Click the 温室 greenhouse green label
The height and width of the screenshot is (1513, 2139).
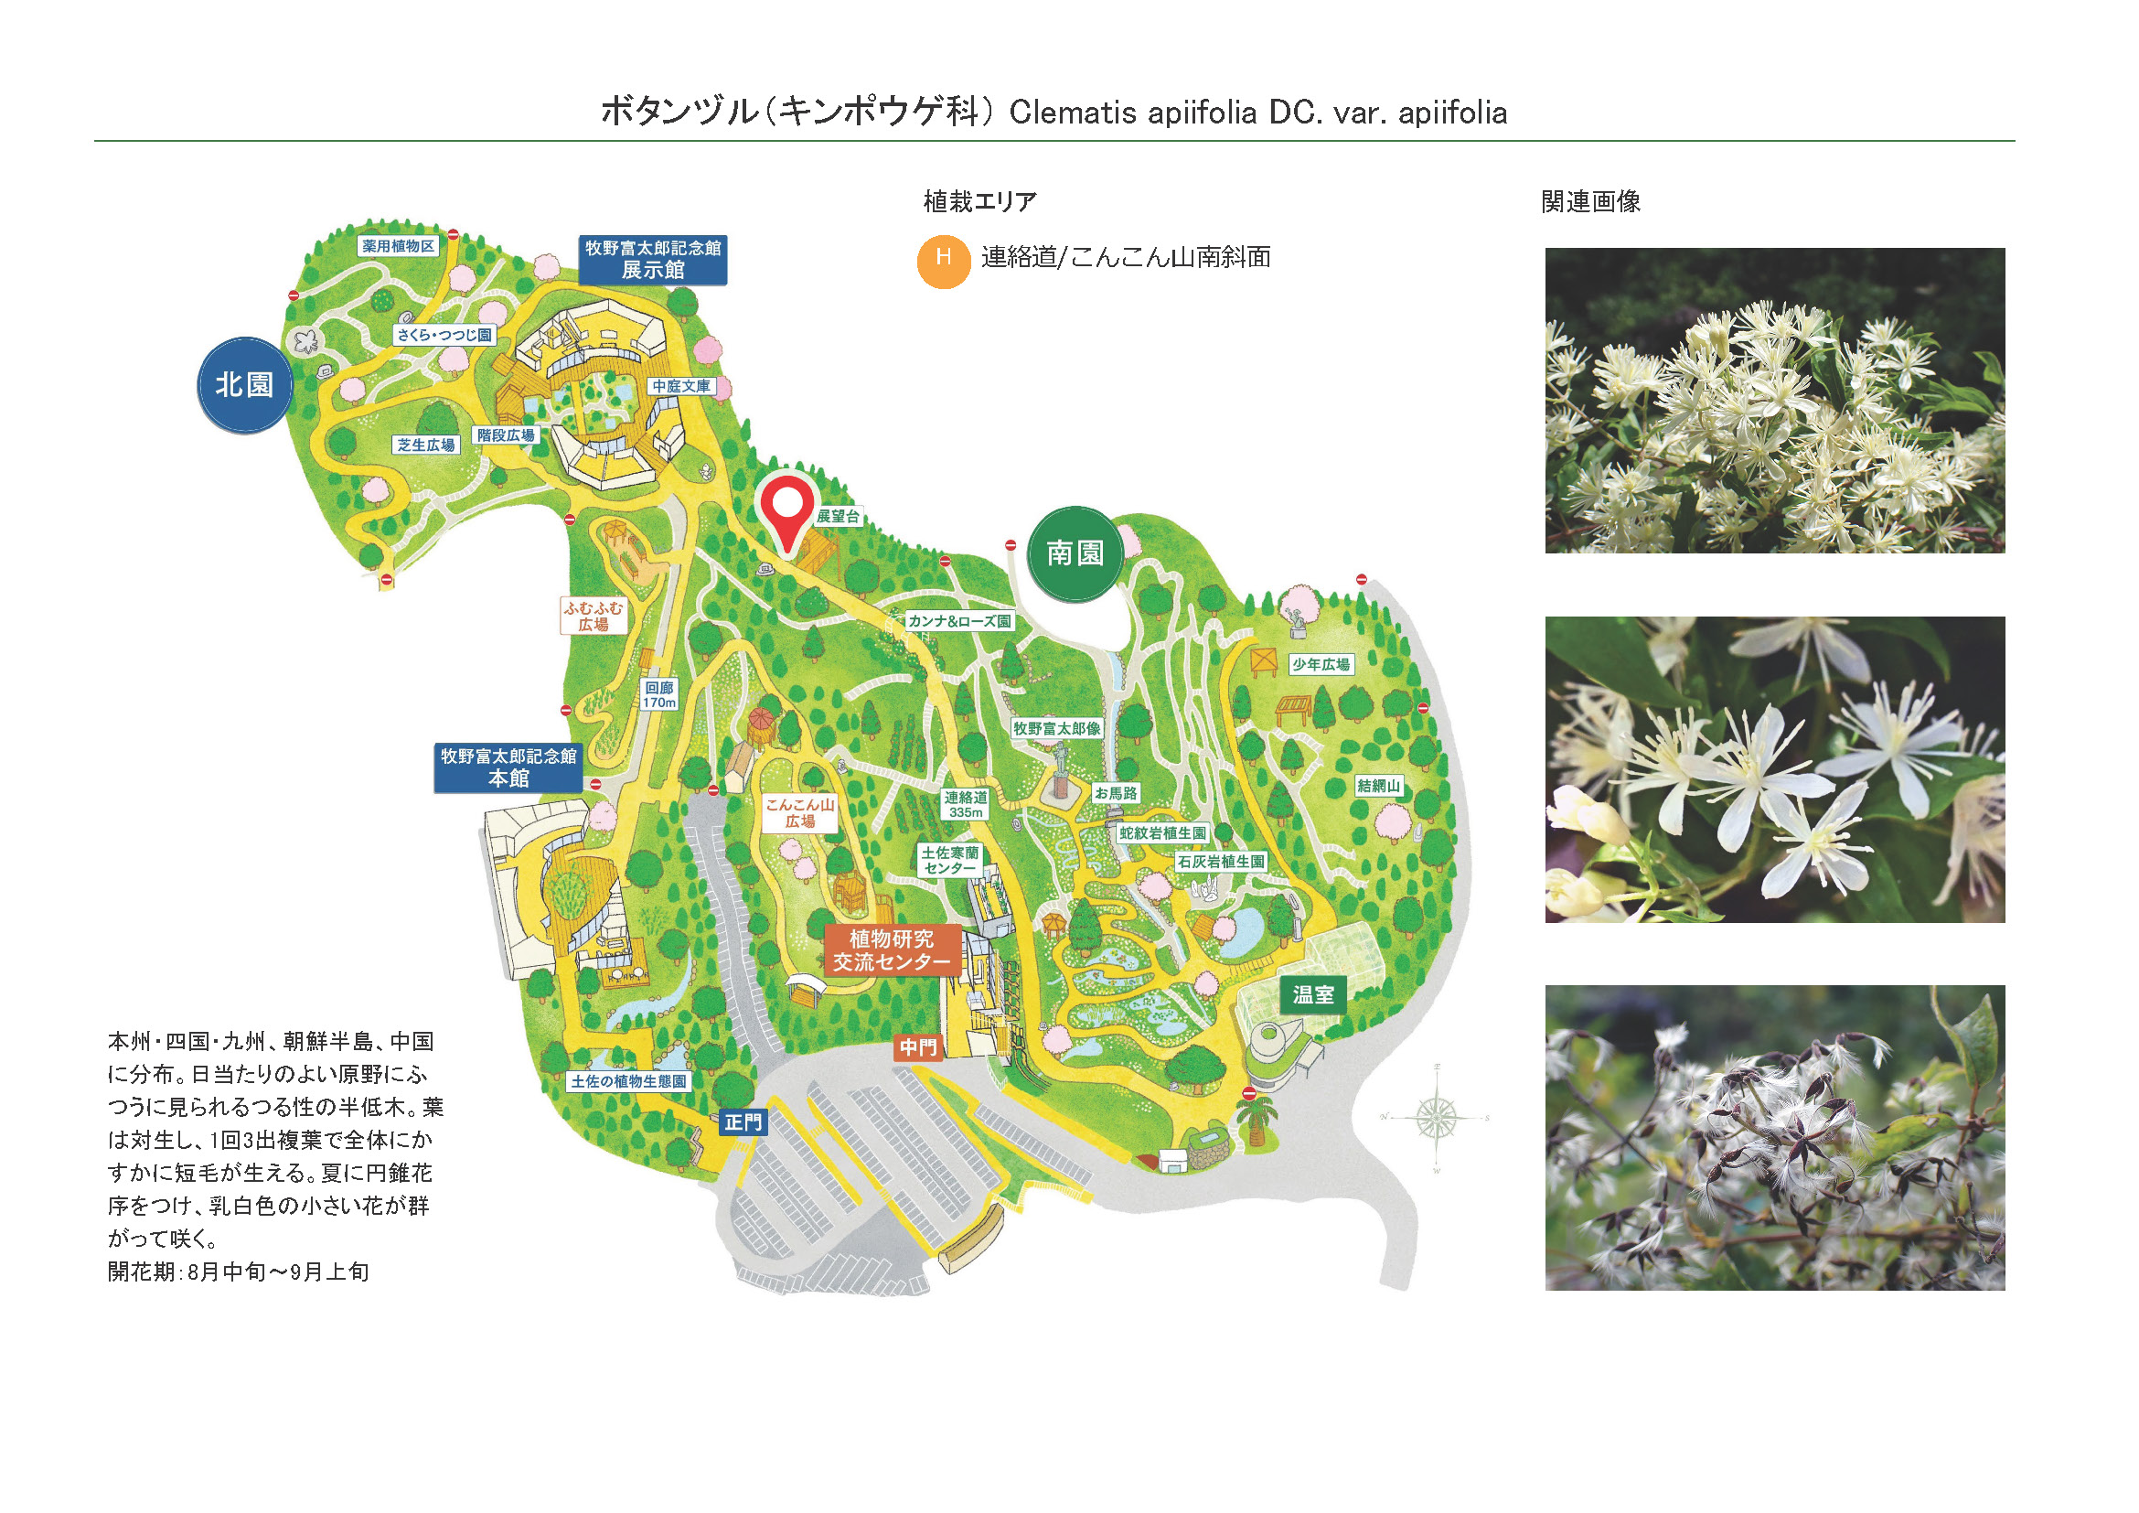[x=1312, y=995]
